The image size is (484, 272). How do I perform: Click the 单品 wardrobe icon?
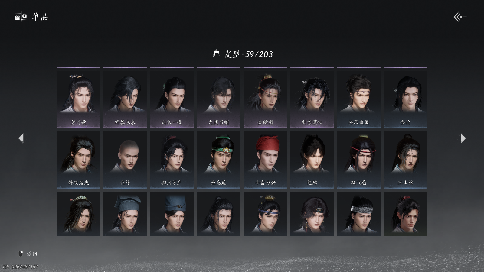tap(21, 17)
